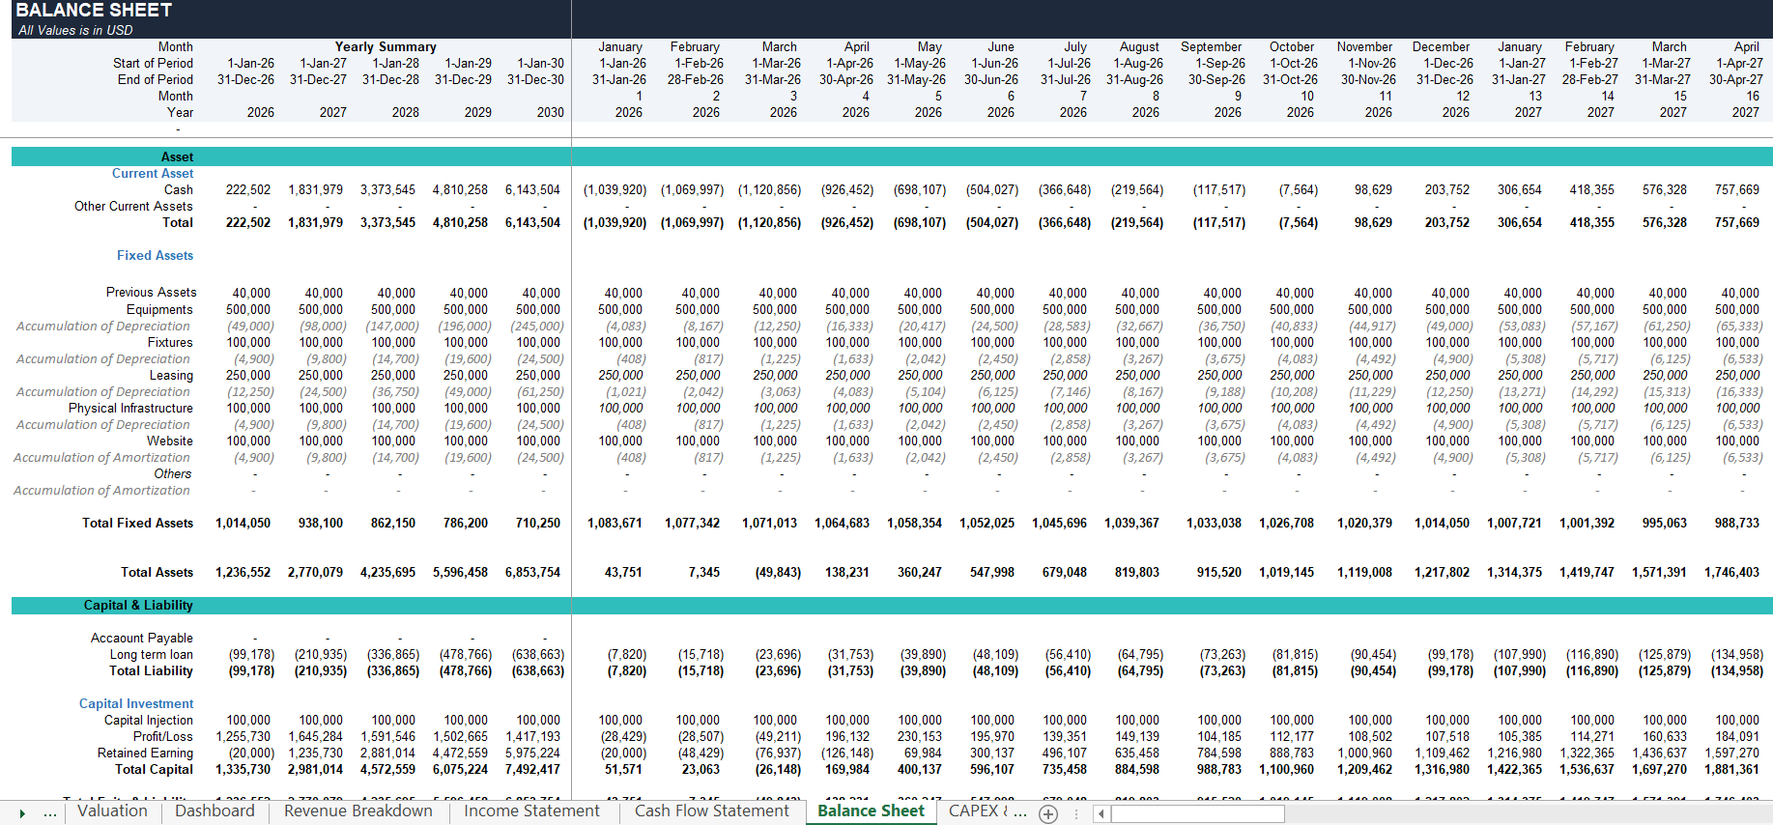Viewport: 1773px width, 825px height.
Task: Open the Valuation sheet tab
Action: click(112, 811)
